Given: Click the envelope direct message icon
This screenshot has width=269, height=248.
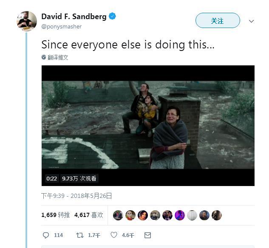Looking at the screenshot, I should 147,235.
